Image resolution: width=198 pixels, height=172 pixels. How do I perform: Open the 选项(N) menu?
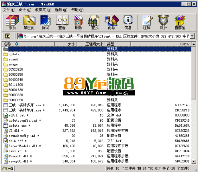tap(61, 10)
